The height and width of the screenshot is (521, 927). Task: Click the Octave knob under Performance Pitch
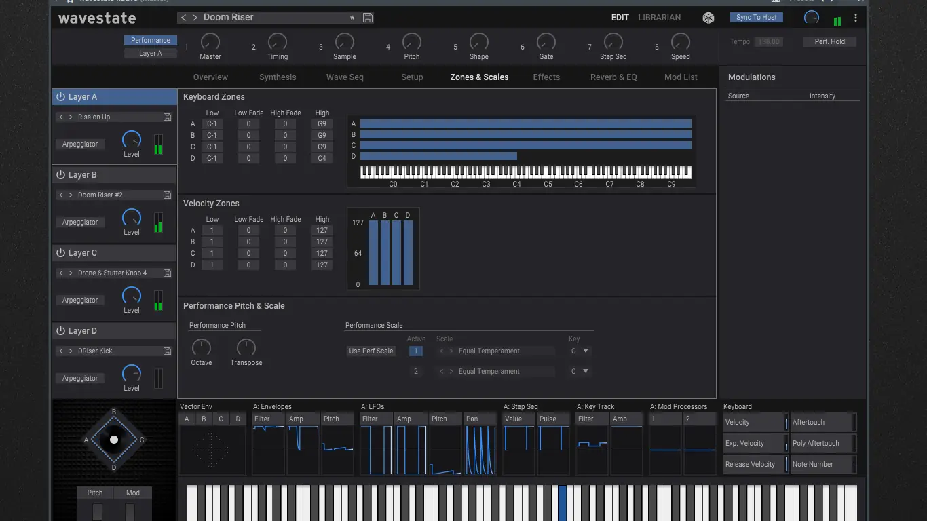pos(202,348)
